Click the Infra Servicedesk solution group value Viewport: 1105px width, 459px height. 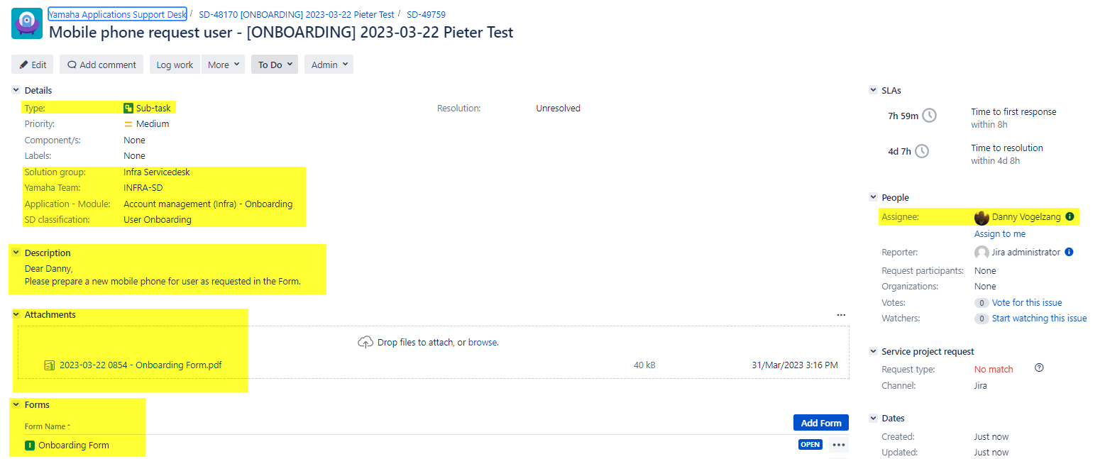pyautogui.click(x=157, y=172)
